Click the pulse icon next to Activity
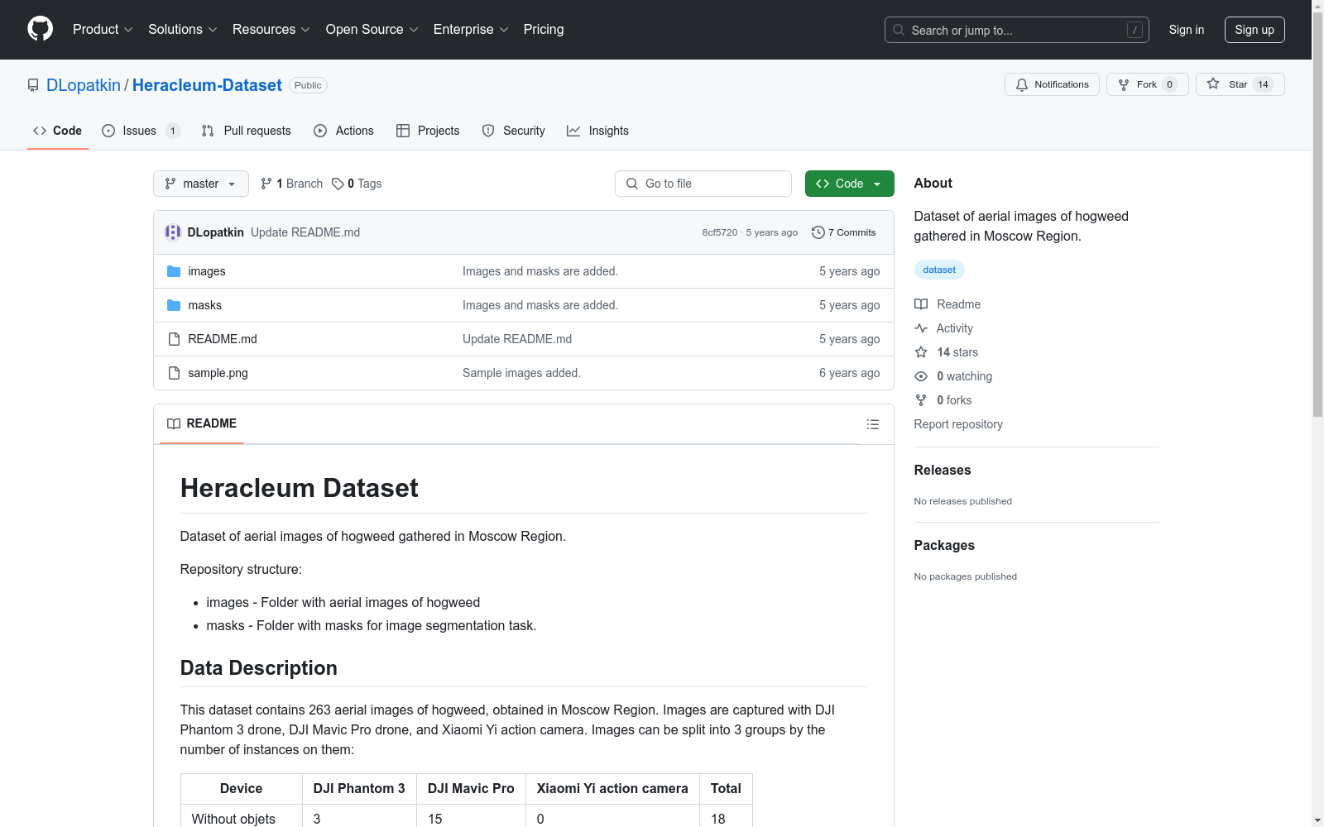This screenshot has height=827, width=1324. point(921,328)
